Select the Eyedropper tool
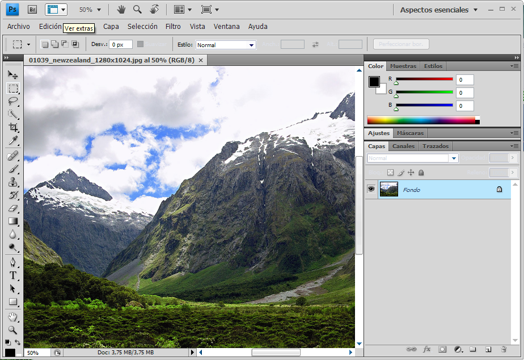Image resolution: width=524 pixels, height=360 pixels. tap(12, 141)
